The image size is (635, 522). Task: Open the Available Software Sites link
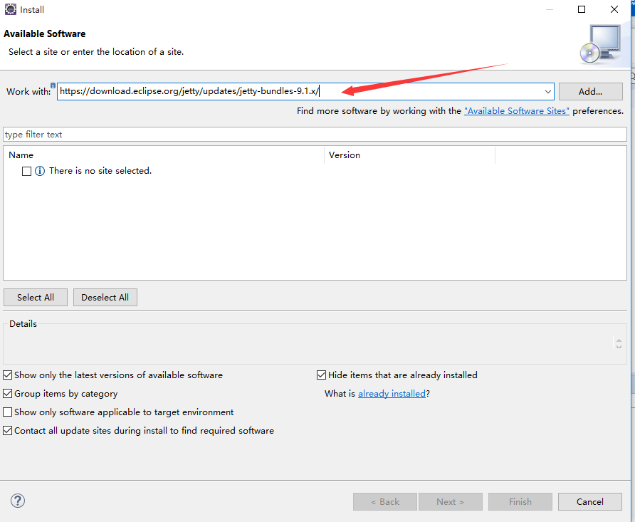coord(516,111)
